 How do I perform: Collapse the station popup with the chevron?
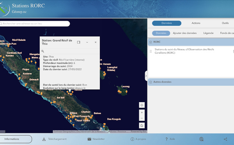point(87,42)
